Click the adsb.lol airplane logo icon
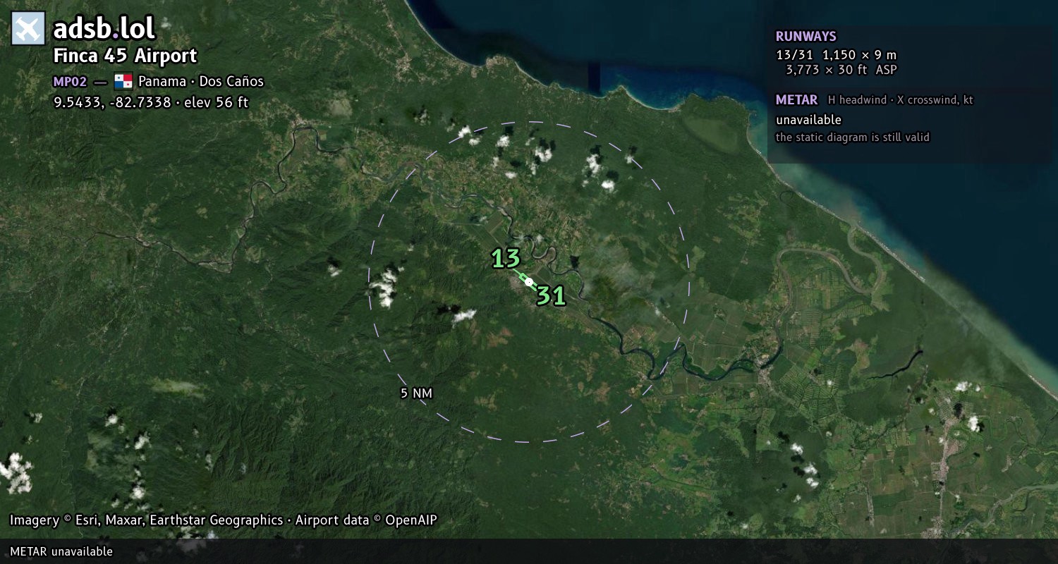 [28, 29]
